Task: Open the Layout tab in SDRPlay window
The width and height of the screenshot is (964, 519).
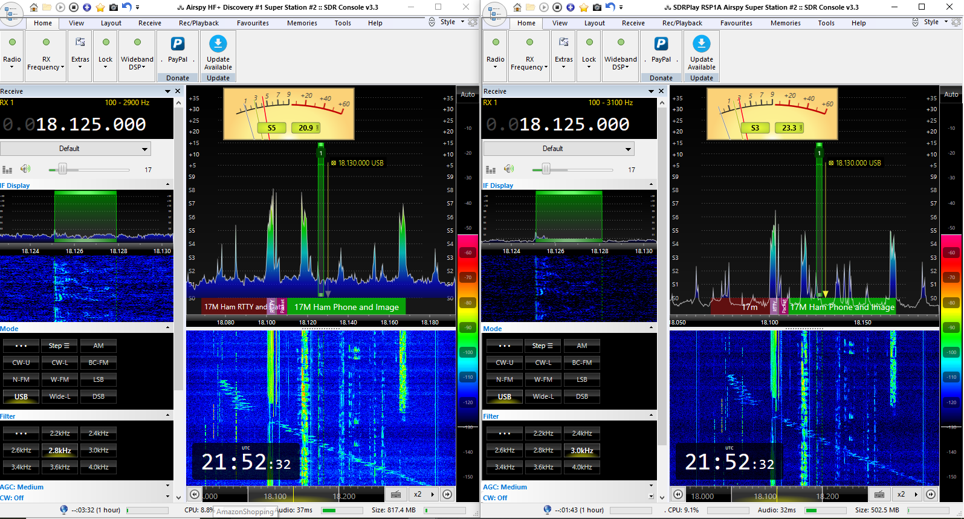Action: [595, 23]
